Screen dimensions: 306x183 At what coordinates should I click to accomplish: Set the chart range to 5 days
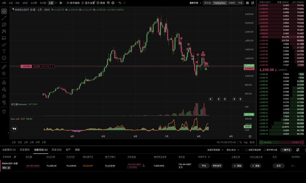(x=20, y=143)
